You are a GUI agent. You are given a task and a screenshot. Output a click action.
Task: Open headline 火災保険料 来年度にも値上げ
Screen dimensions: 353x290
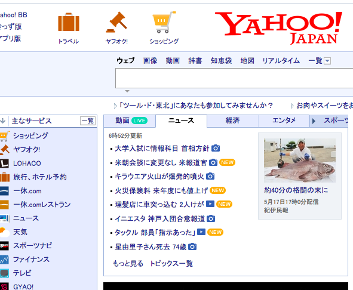[161, 191]
